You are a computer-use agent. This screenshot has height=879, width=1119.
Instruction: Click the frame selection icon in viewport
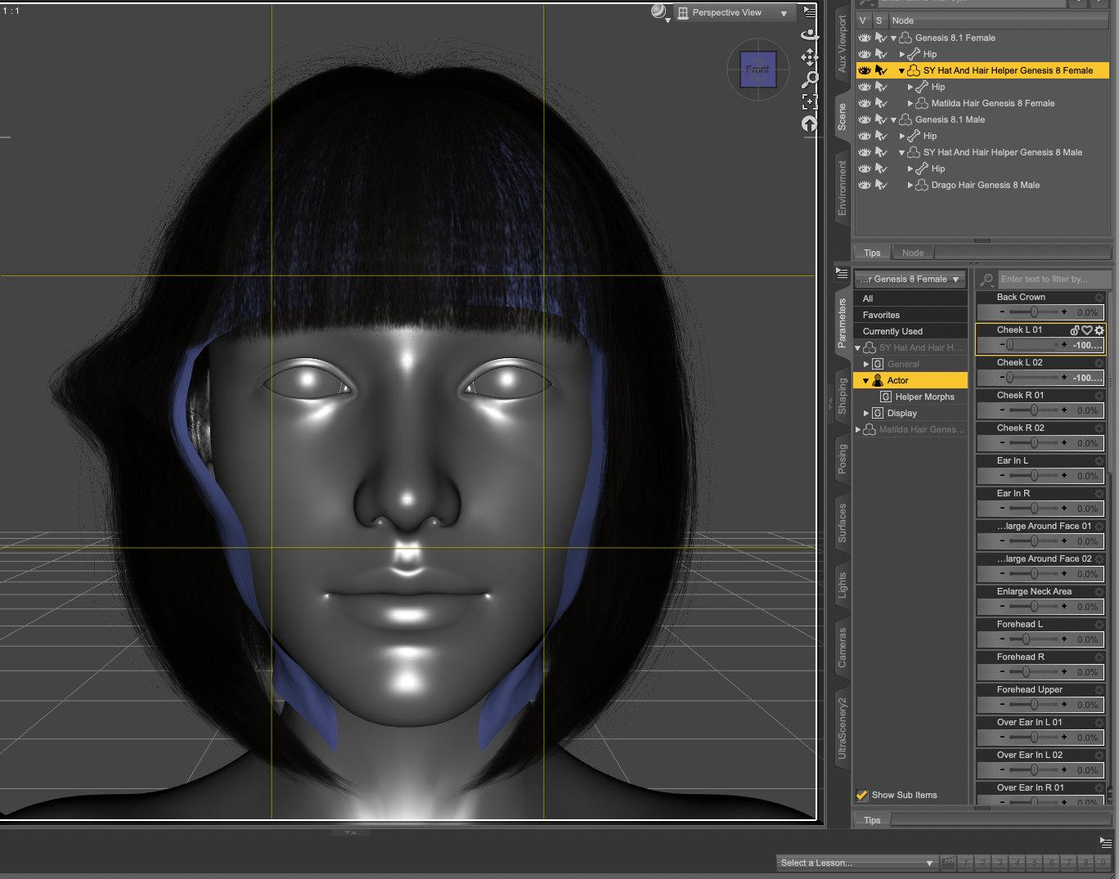(809, 101)
